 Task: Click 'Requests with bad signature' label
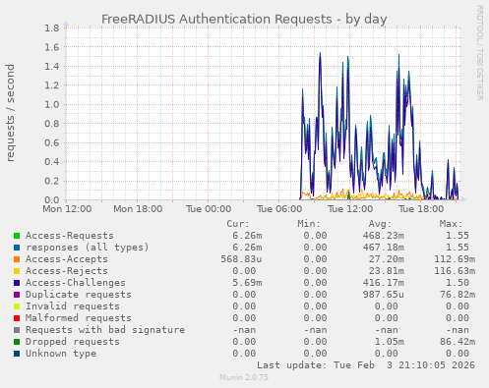(105, 330)
